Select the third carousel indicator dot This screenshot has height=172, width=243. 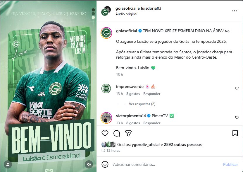(93, 17)
